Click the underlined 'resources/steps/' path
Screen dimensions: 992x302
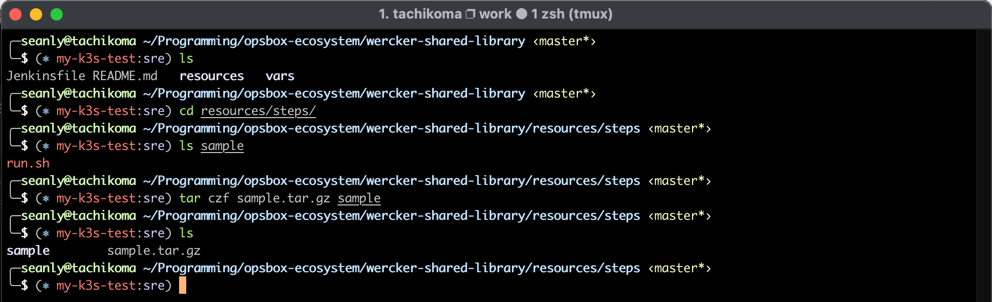(x=258, y=111)
